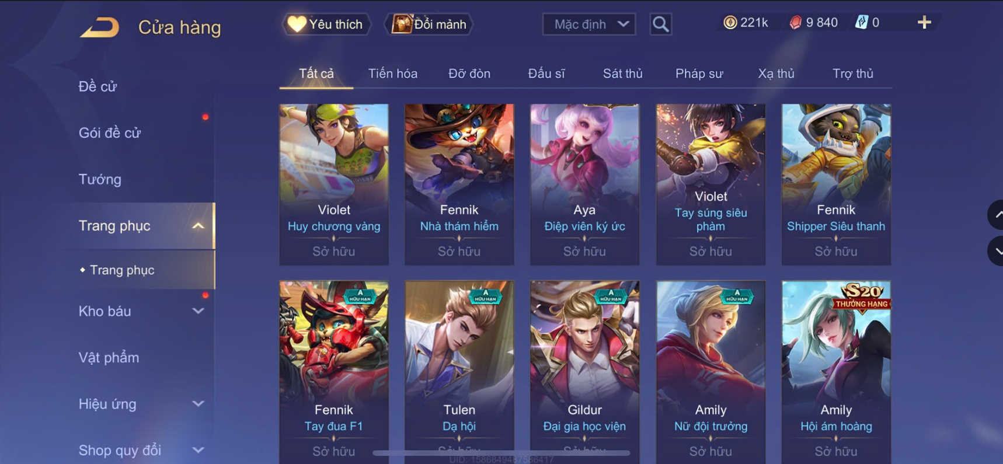Switch to the Pháp sư tab
This screenshot has height=464, width=1003.
[x=699, y=74]
